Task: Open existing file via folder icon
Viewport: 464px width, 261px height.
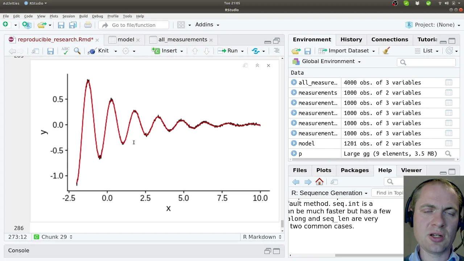Action: point(42,25)
